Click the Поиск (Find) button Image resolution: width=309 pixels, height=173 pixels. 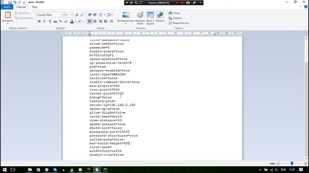174,13
